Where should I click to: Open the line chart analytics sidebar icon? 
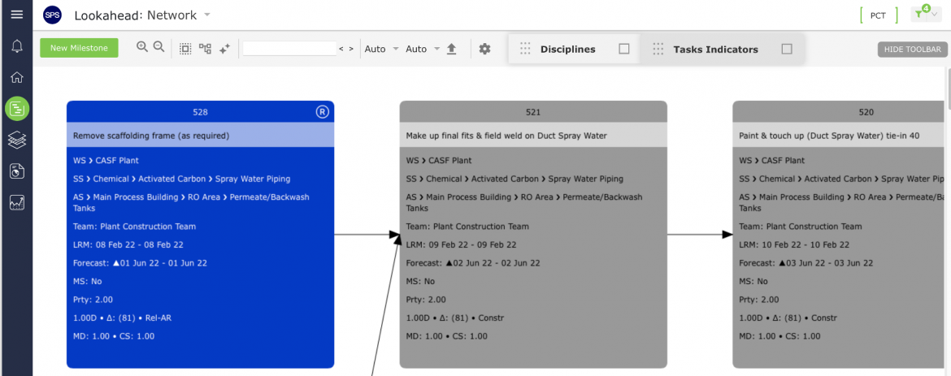coord(17,202)
